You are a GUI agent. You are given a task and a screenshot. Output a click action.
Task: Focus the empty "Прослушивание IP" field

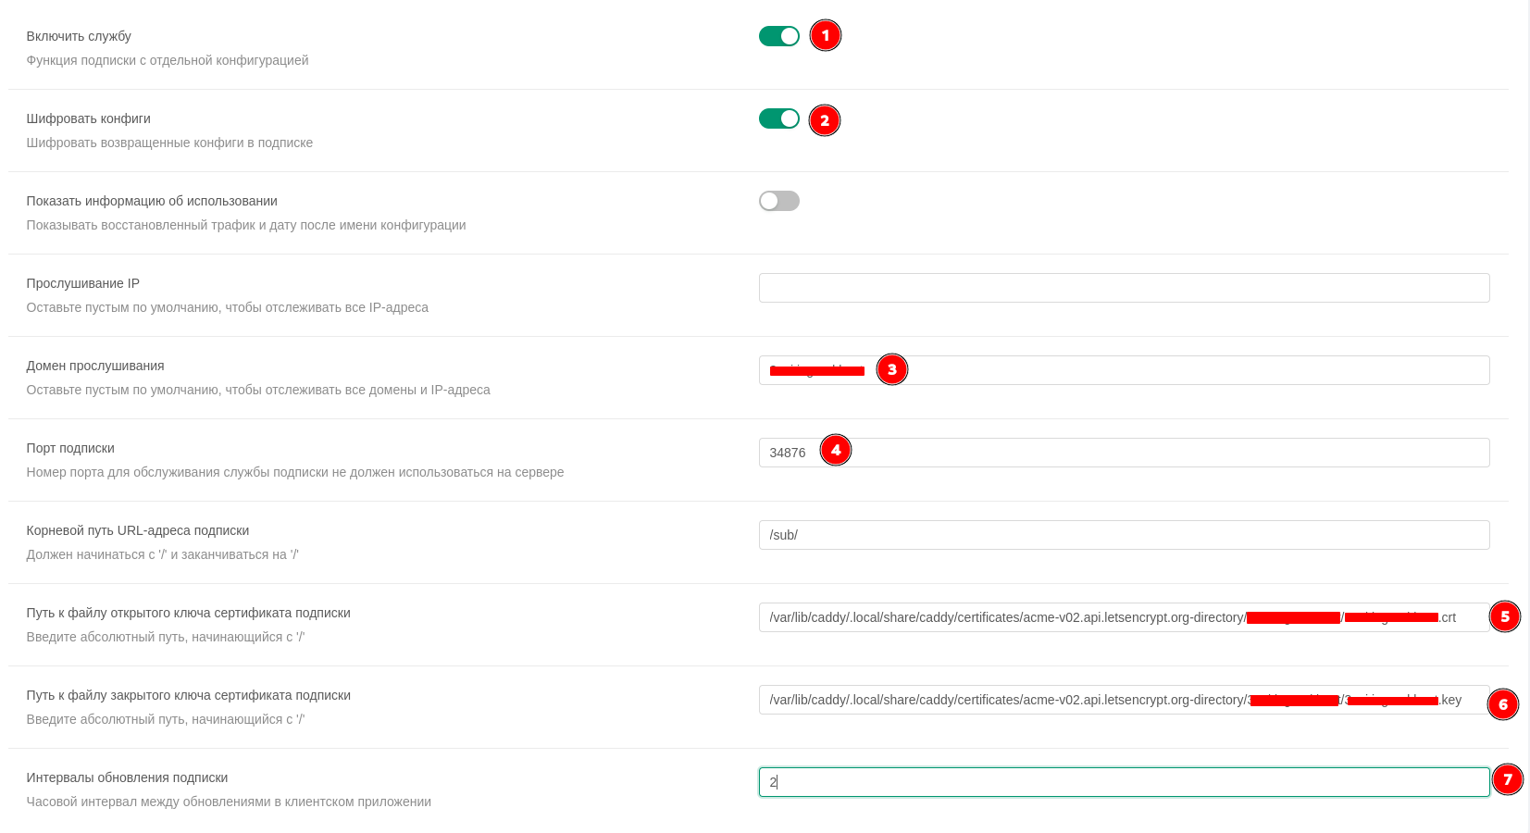(1124, 288)
